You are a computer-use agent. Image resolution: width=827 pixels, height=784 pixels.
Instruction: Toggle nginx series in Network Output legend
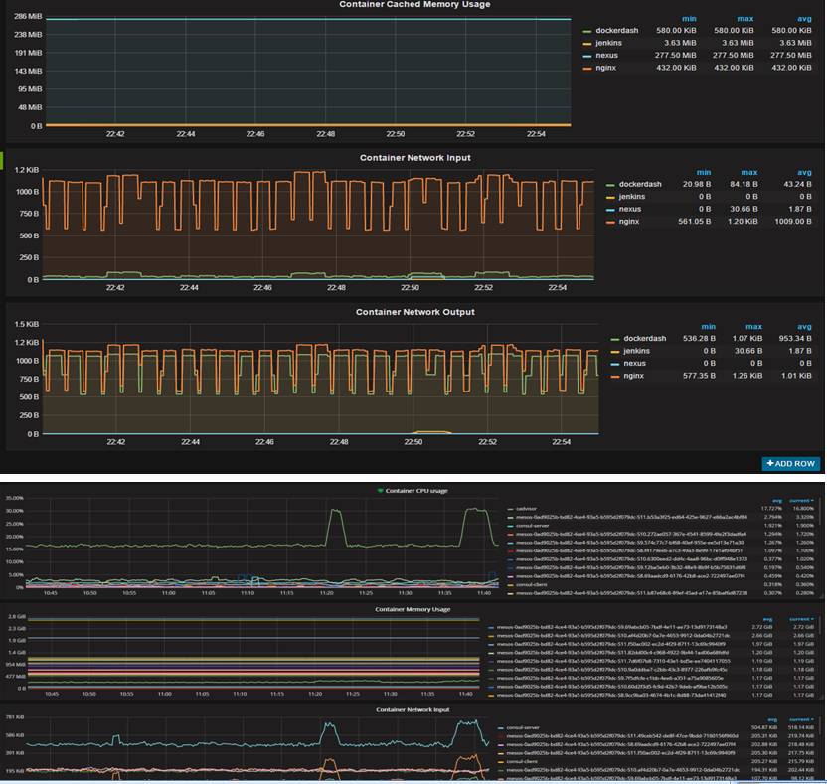633,376
